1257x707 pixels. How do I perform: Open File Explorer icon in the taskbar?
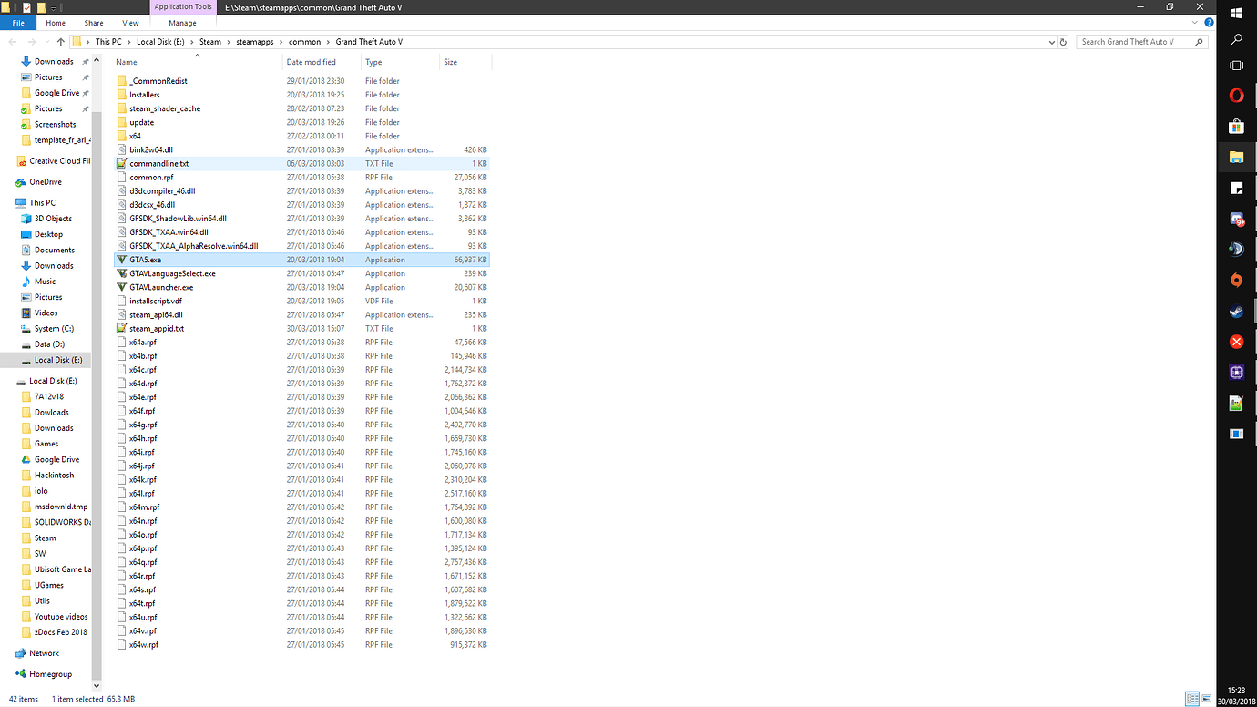click(1236, 157)
